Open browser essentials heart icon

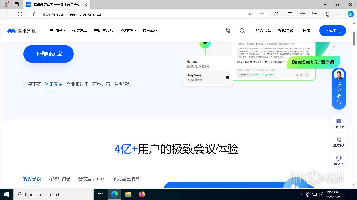click(x=327, y=14)
